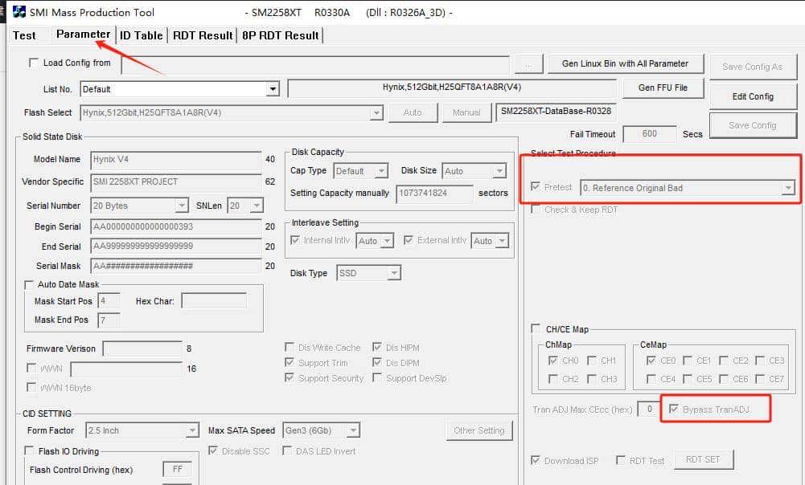
Task: Toggle the RDT Test checkbox
Action: tap(621, 461)
